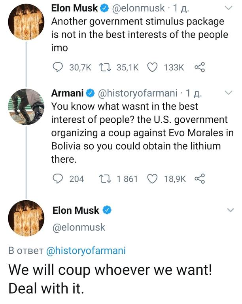The width and height of the screenshot is (242, 304).
Task: Like Armani's tweet with 18,9K likes
Action: [153, 179]
